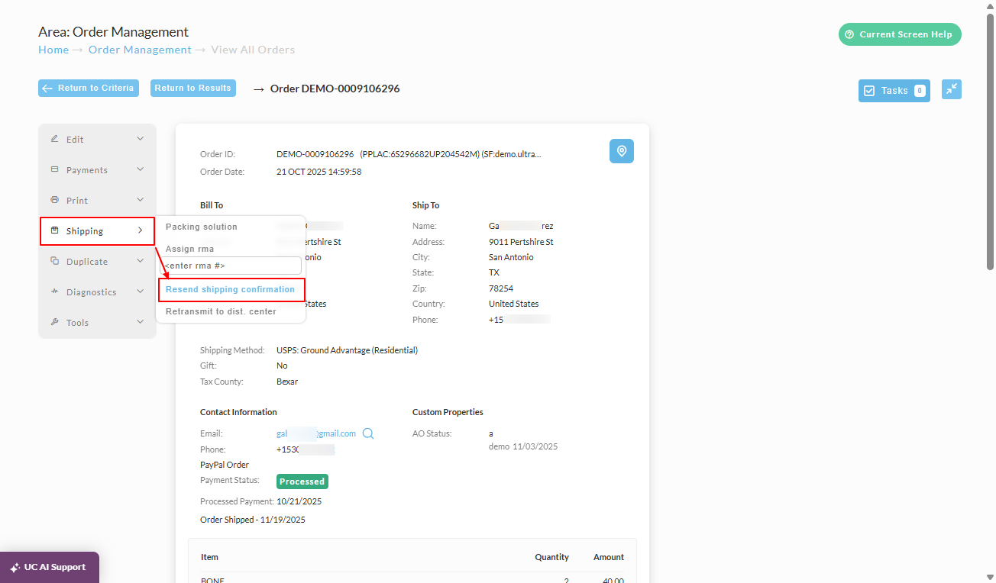996x583 pixels.
Task: Click the Edit pencil icon
Action: (x=54, y=139)
